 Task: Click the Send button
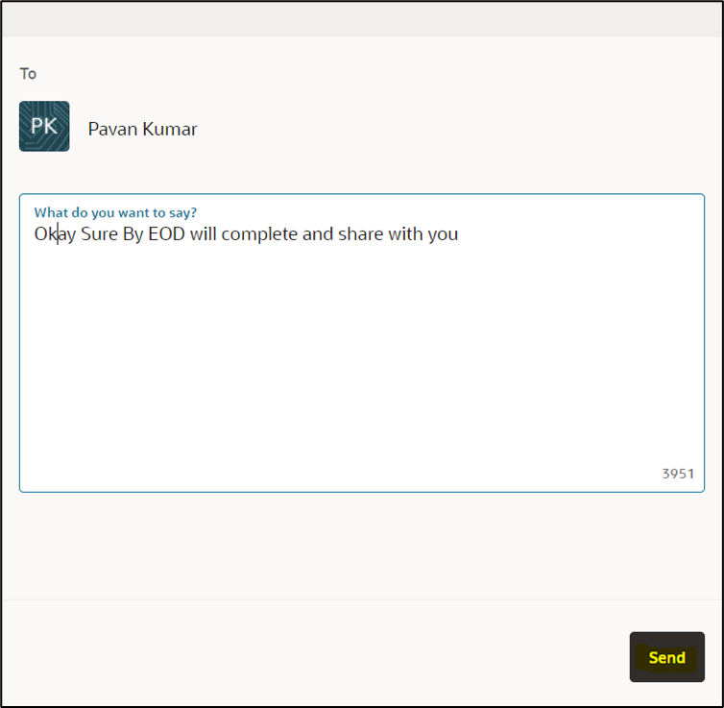click(666, 657)
